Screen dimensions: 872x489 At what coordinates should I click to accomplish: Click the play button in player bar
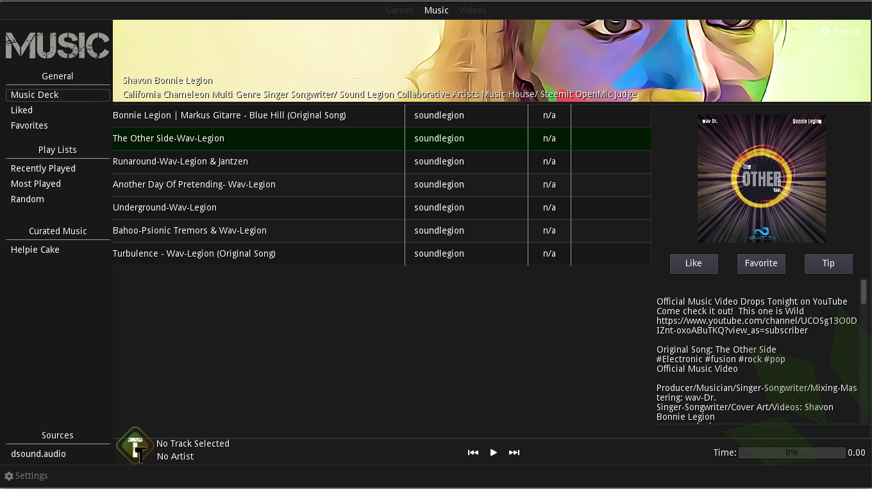tap(493, 453)
